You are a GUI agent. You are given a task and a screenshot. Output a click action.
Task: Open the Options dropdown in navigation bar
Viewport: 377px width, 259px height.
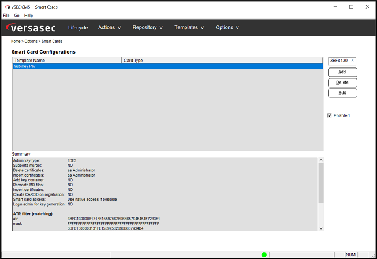(x=227, y=27)
